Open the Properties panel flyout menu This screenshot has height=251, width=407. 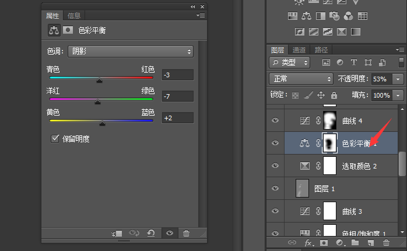pos(201,16)
